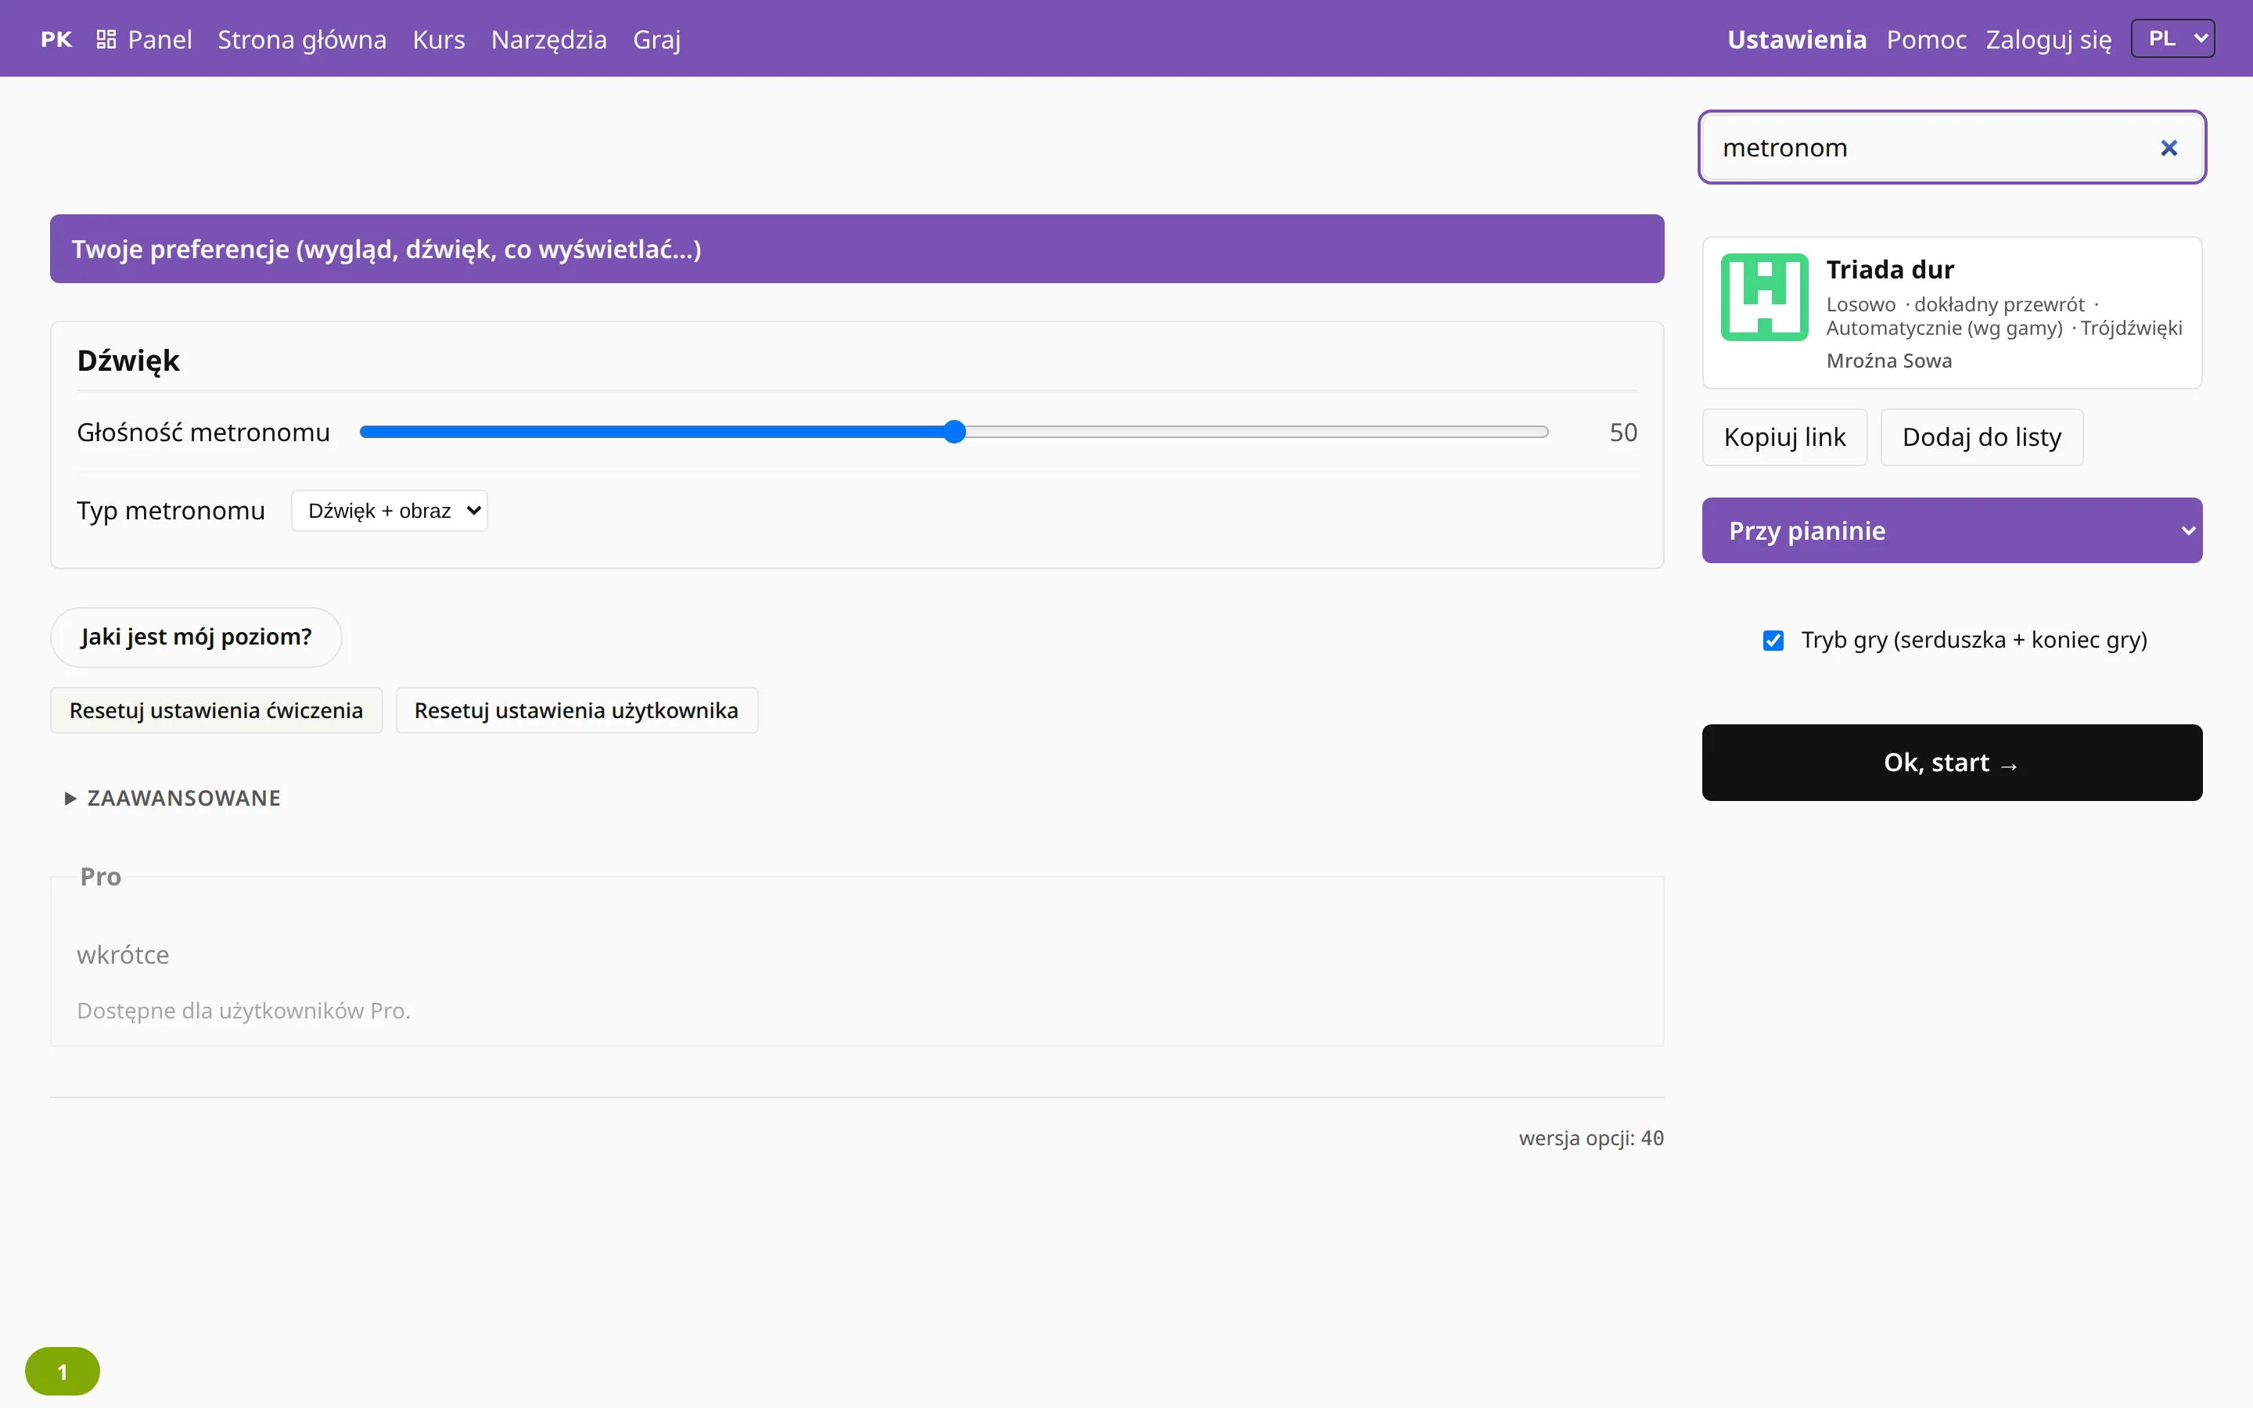Click the Mroźna Sowa text

[1888, 361]
